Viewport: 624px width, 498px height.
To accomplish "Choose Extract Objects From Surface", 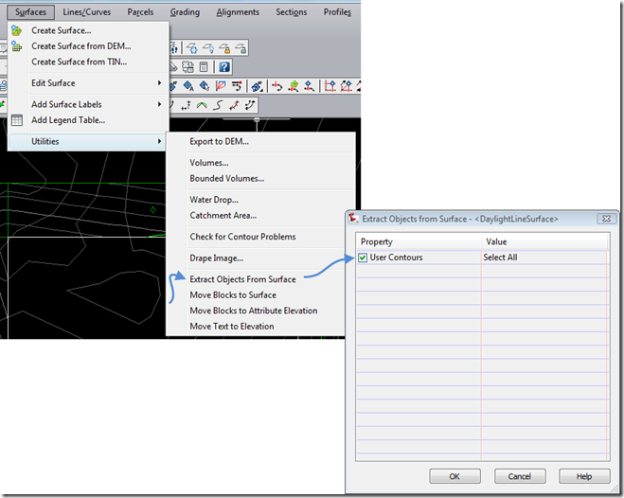I will pyautogui.click(x=242, y=279).
